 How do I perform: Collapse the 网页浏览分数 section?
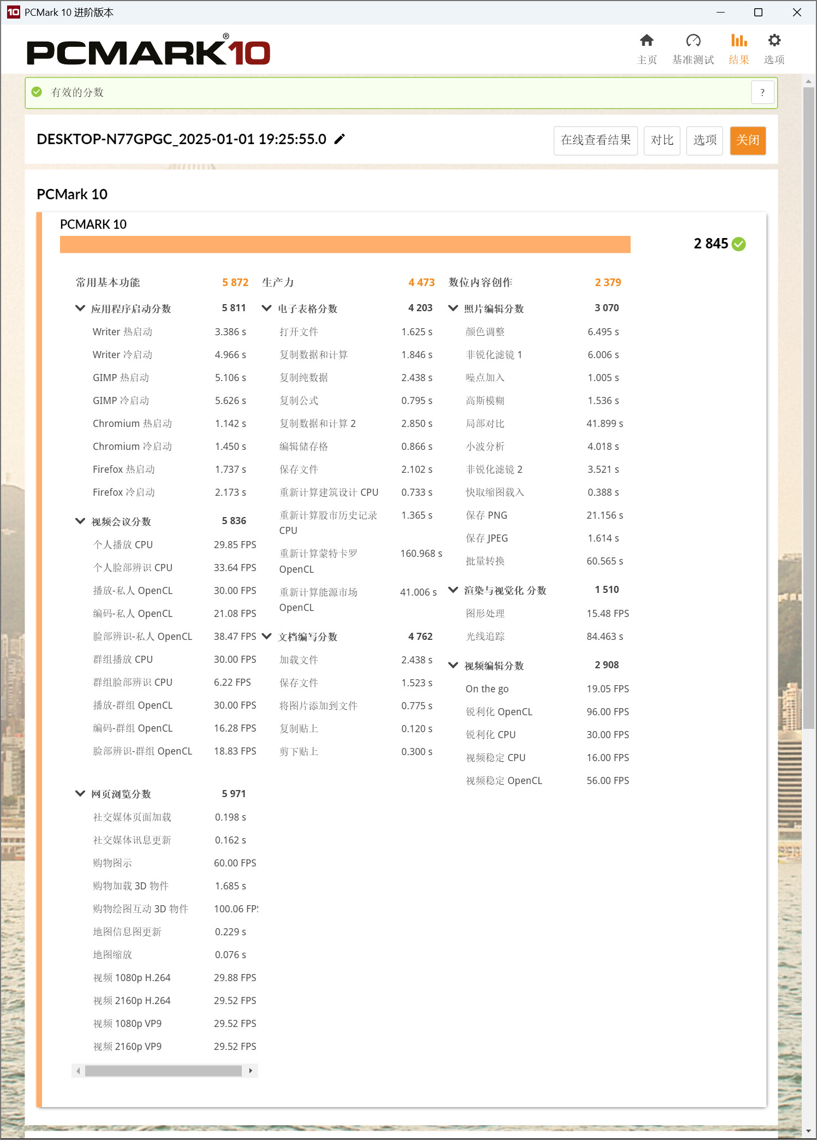pyautogui.click(x=80, y=794)
